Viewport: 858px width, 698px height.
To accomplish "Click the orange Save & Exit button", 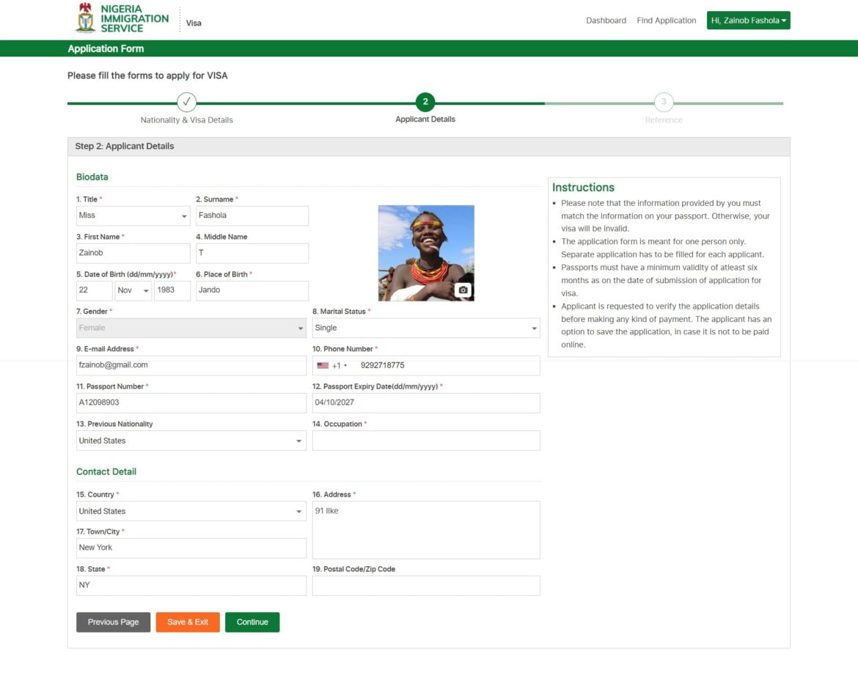I will (188, 622).
